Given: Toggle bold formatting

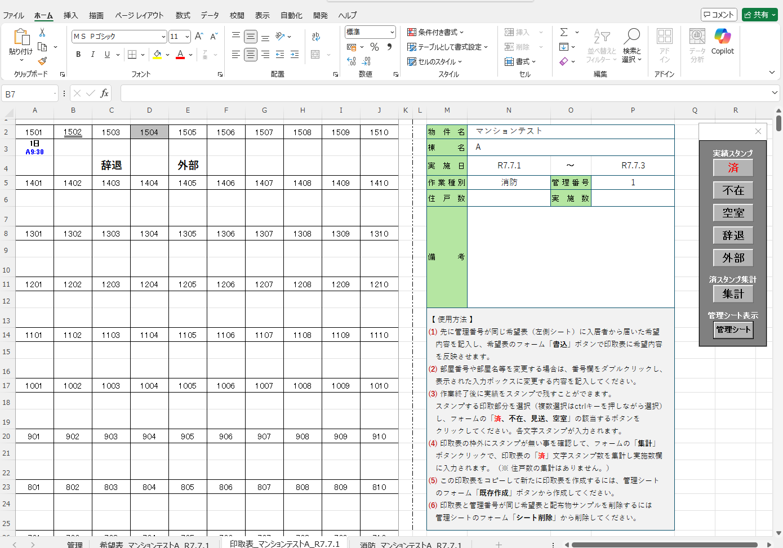Looking at the screenshot, I should pyautogui.click(x=78, y=55).
